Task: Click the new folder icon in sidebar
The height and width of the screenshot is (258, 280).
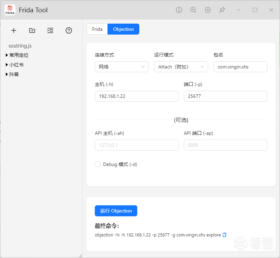Action: [x=32, y=30]
